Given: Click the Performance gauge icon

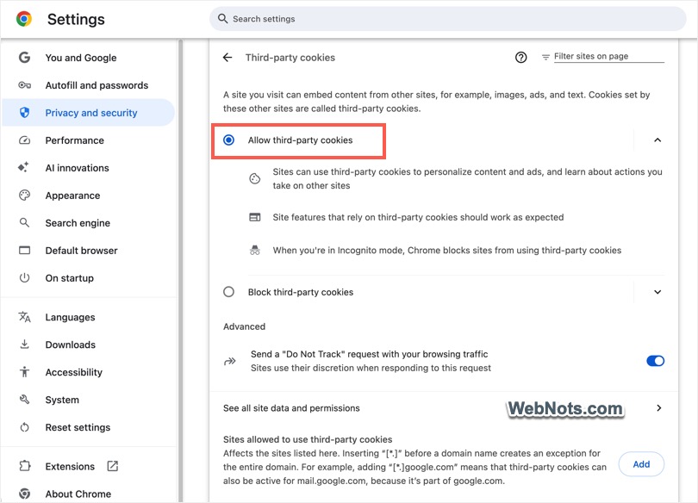Looking at the screenshot, I should pos(24,140).
